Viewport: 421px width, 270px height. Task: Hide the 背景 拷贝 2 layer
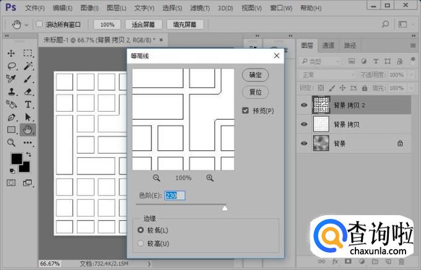point(304,105)
